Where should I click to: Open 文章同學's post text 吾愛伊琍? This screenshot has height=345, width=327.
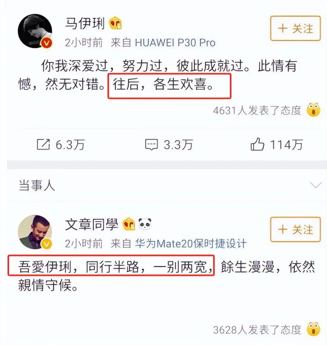(x=45, y=267)
